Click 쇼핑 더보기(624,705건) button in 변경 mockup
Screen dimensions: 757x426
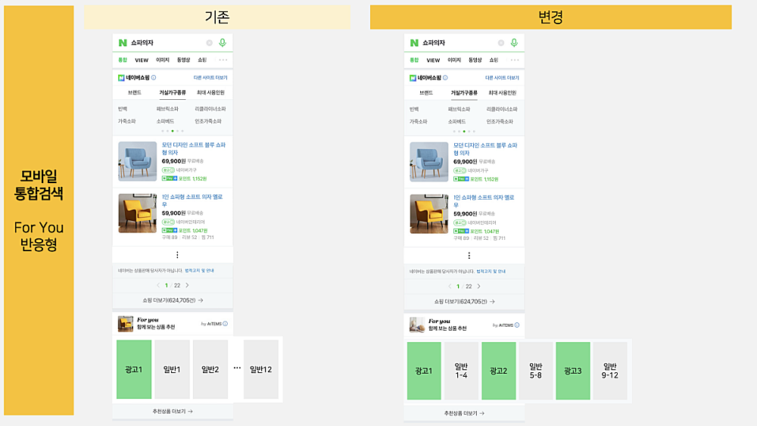pyautogui.click(x=464, y=301)
